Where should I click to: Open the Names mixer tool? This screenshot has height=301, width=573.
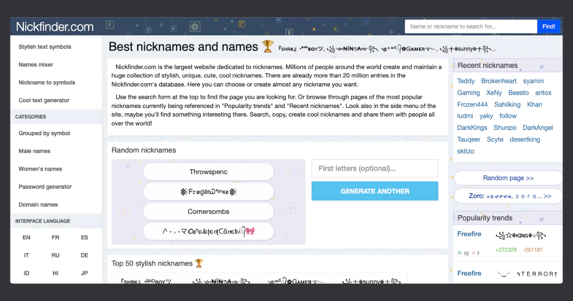point(36,64)
